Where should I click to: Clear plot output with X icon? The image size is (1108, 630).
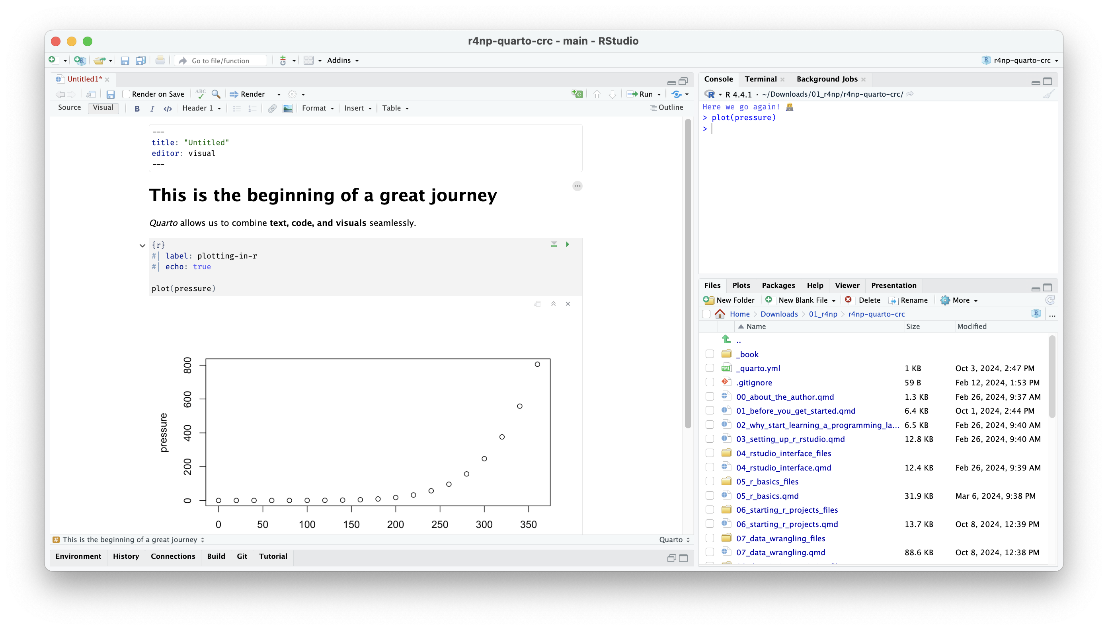[x=568, y=304]
